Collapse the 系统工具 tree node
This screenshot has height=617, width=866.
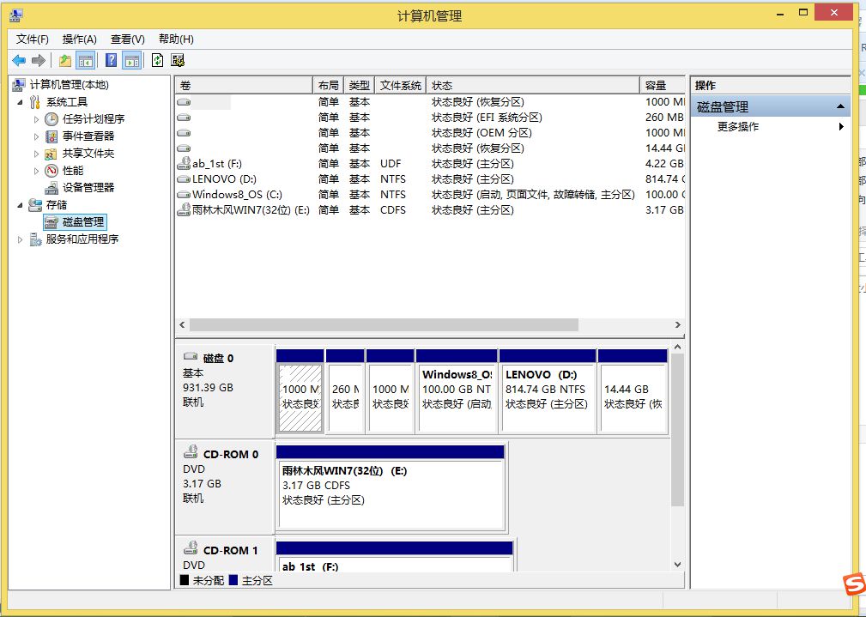tap(21, 101)
